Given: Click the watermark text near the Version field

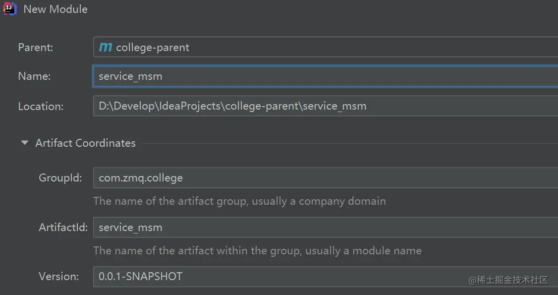Looking at the screenshot, I should tap(508, 281).
